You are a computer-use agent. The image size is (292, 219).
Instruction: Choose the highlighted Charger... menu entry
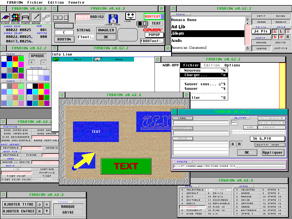point(204,75)
